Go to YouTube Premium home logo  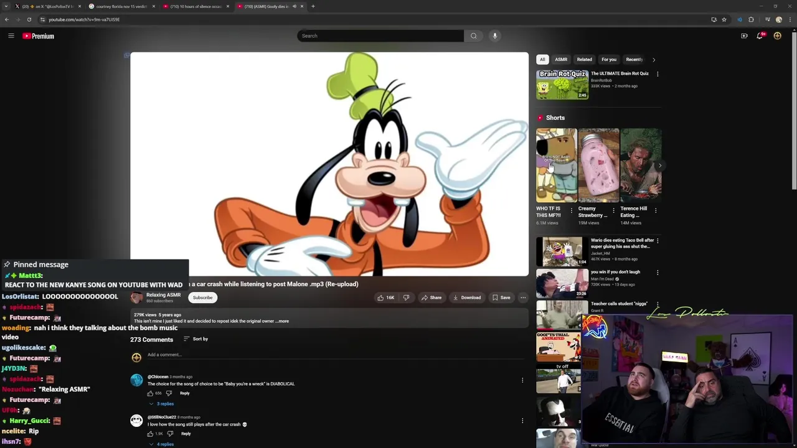[x=38, y=36]
